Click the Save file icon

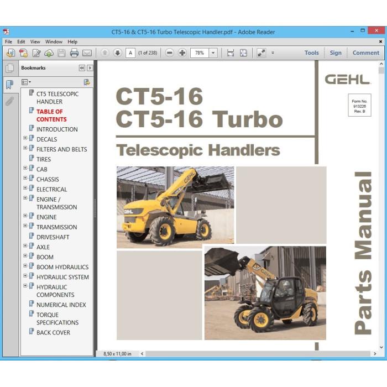pos(61,53)
